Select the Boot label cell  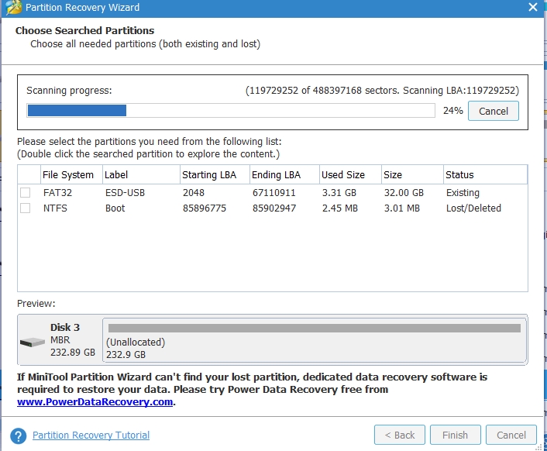pyautogui.click(x=115, y=208)
